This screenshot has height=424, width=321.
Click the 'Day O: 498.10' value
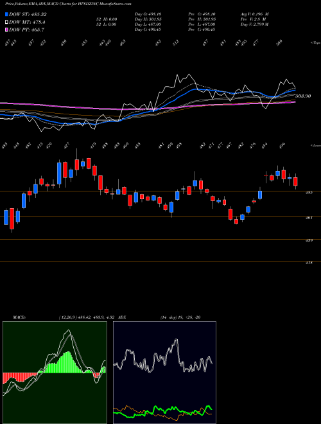pyautogui.click(x=148, y=14)
